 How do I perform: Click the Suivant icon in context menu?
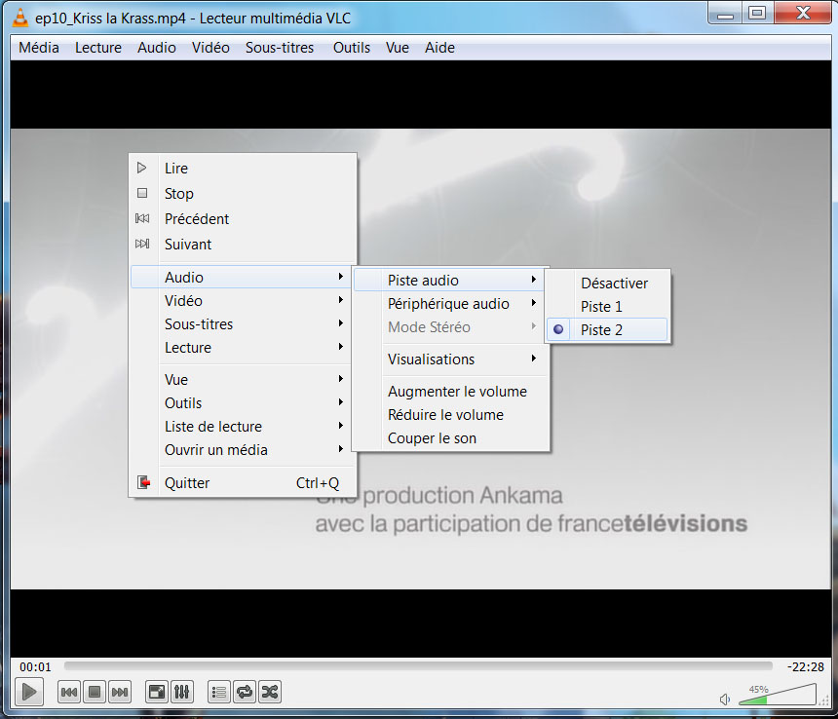pos(142,244)
